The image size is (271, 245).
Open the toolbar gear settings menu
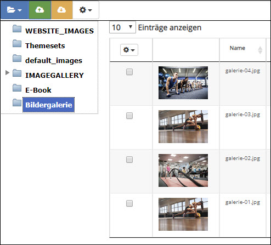click(x=86, y=10)
